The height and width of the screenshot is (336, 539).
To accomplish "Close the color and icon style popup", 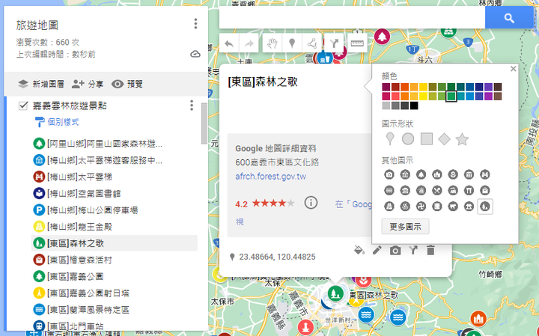I will pos(514,69).
